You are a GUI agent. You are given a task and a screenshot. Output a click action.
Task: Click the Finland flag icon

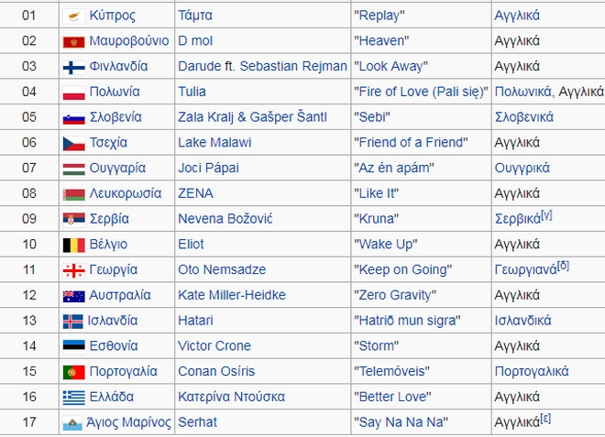coord(73,67)
